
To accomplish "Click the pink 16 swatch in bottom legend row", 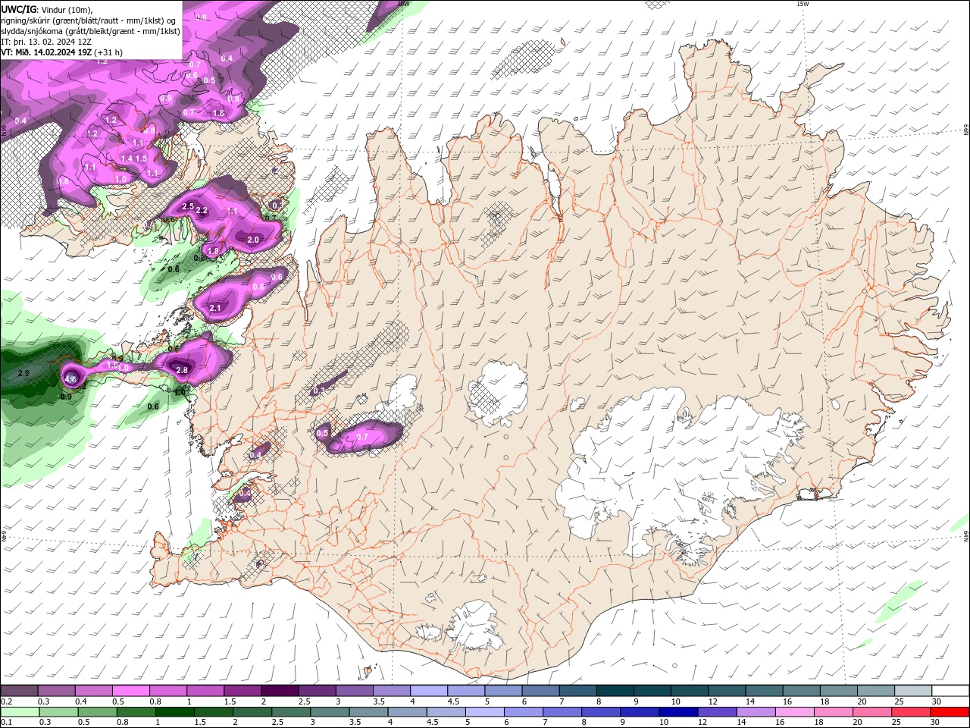I will point(795,712).
